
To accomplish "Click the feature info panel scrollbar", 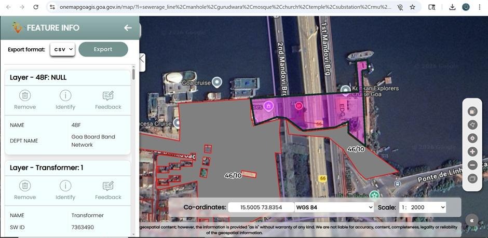I will [x=133, y=74].
